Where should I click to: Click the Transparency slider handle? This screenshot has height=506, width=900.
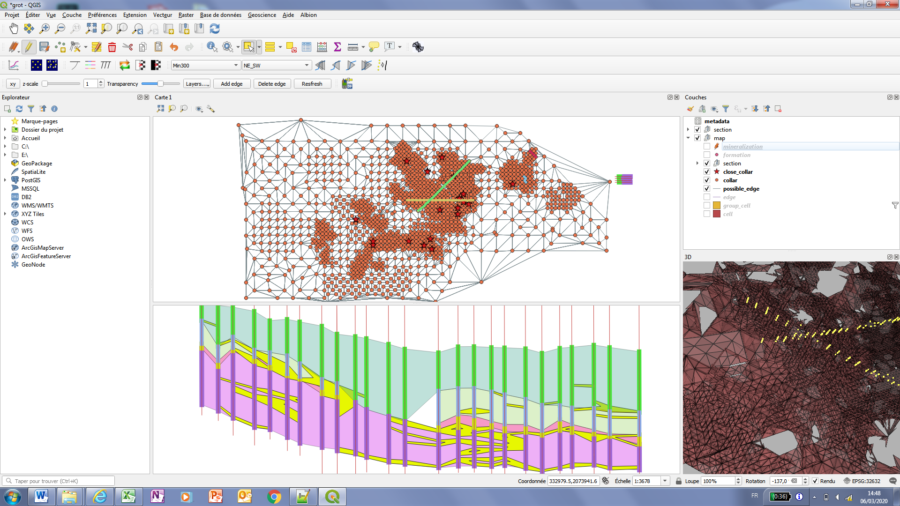(160, 84)
